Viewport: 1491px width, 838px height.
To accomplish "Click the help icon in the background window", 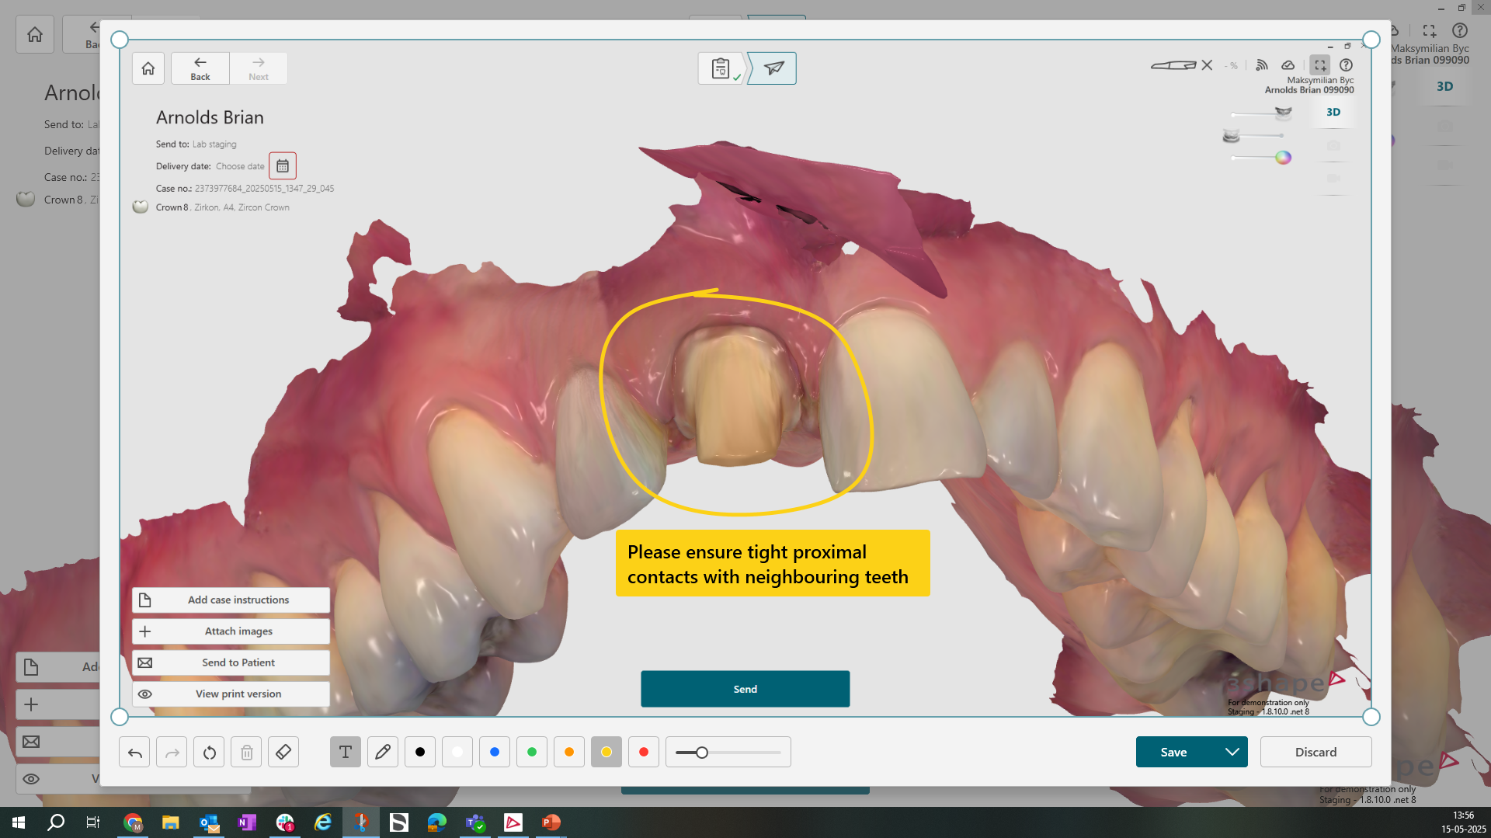I will (1460, 30).
